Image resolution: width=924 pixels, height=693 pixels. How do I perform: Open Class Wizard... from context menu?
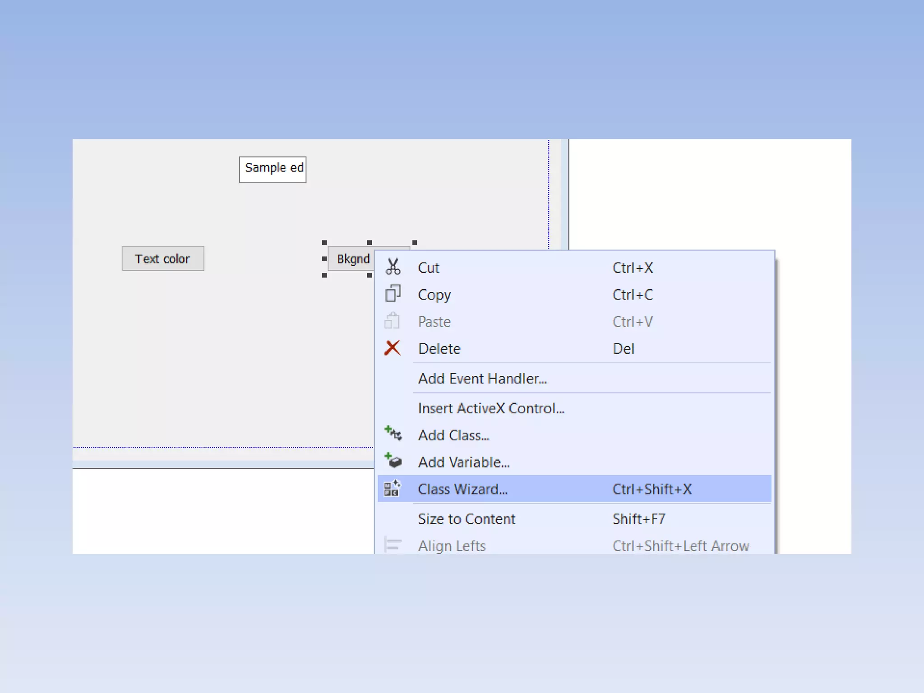coord(462,489)
